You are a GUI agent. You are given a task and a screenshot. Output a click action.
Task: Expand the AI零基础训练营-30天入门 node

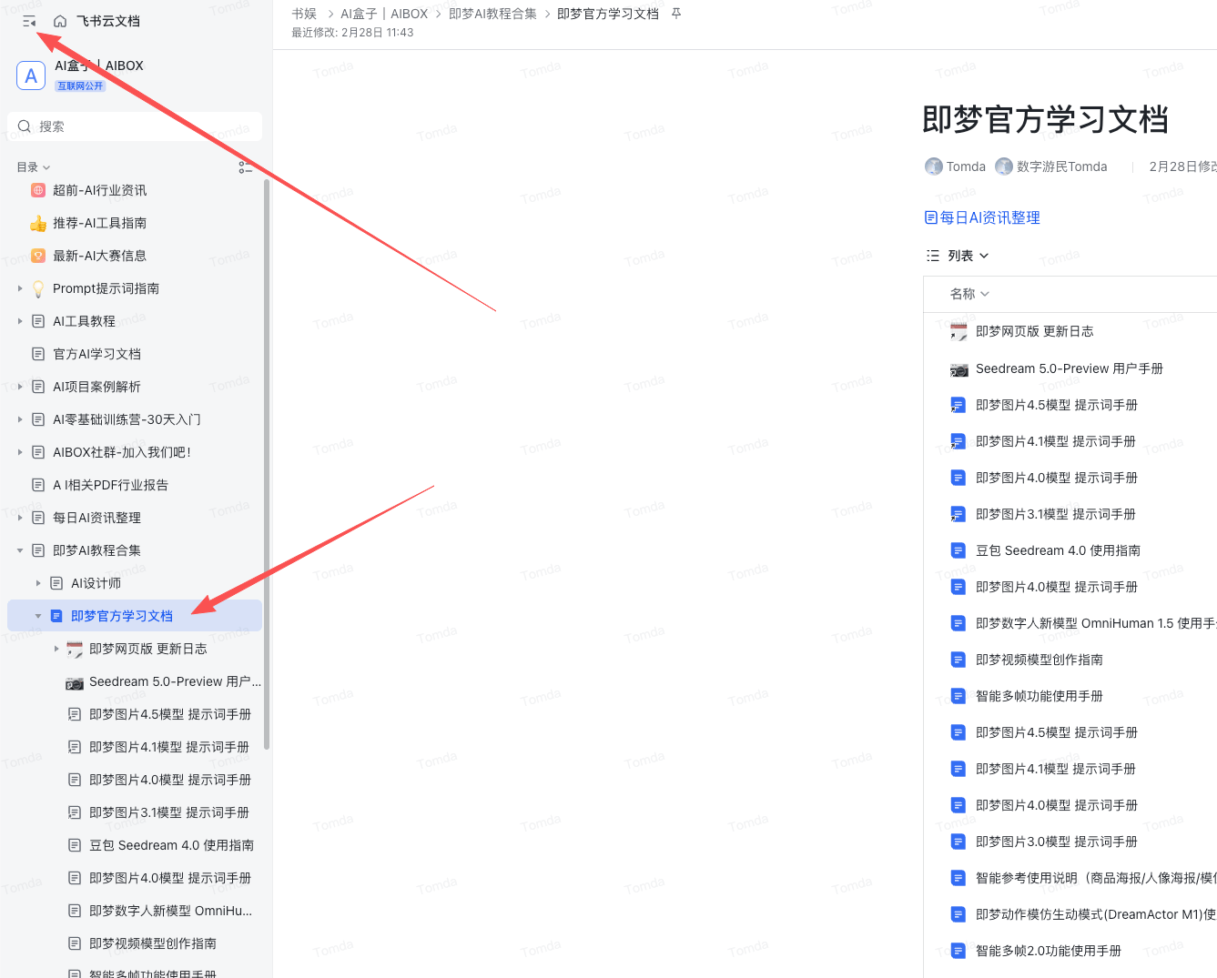pyautogui.click(x=20, y=419)
